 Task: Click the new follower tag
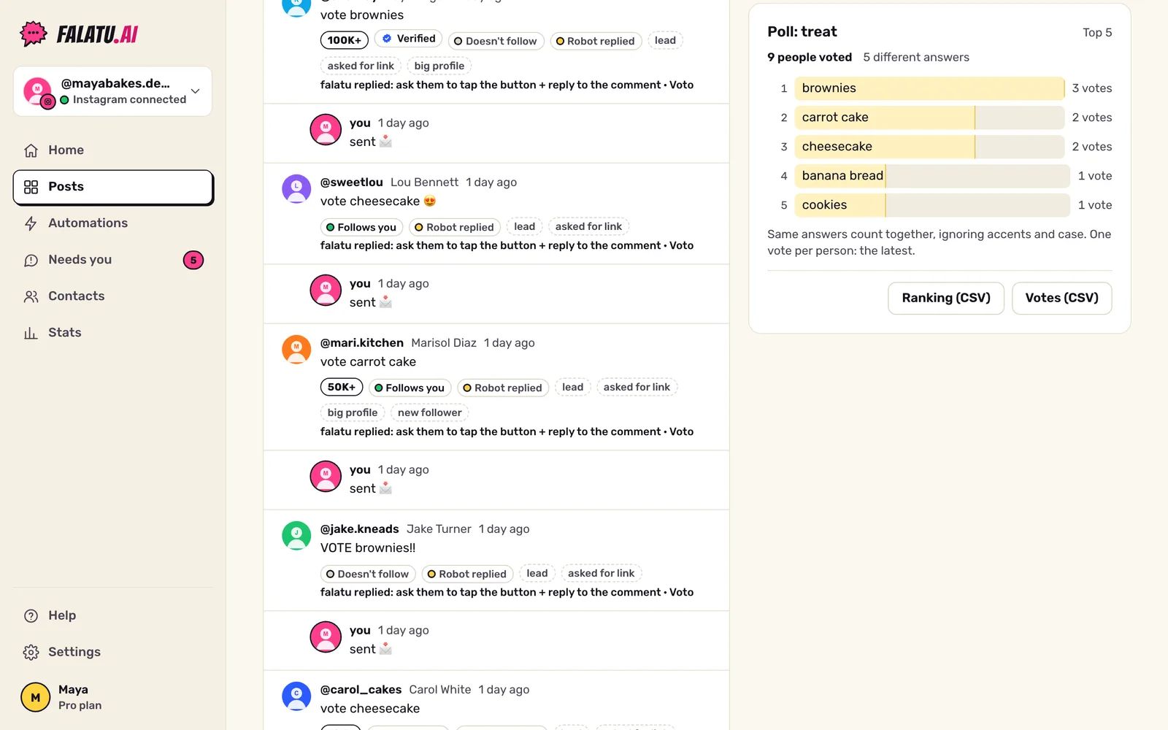pyautogui.click(x=429, y=412)
